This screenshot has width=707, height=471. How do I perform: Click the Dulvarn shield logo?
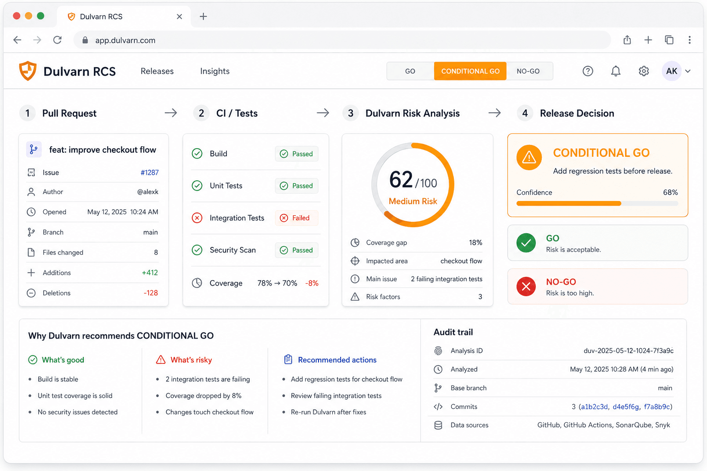pos(28,71)
